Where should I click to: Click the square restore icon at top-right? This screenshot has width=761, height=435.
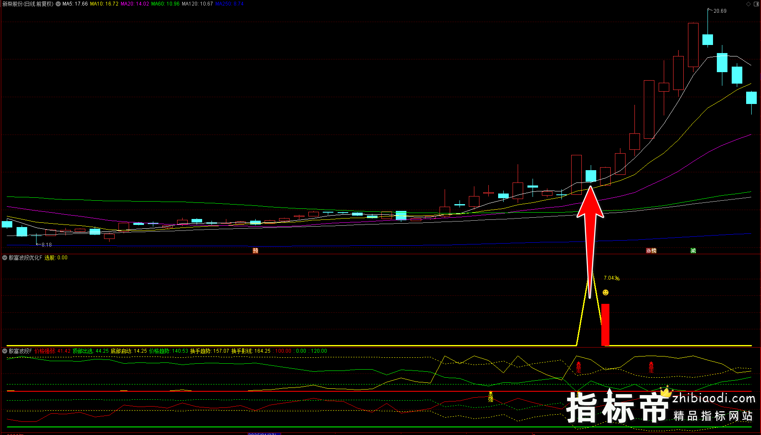pos(756,4)
